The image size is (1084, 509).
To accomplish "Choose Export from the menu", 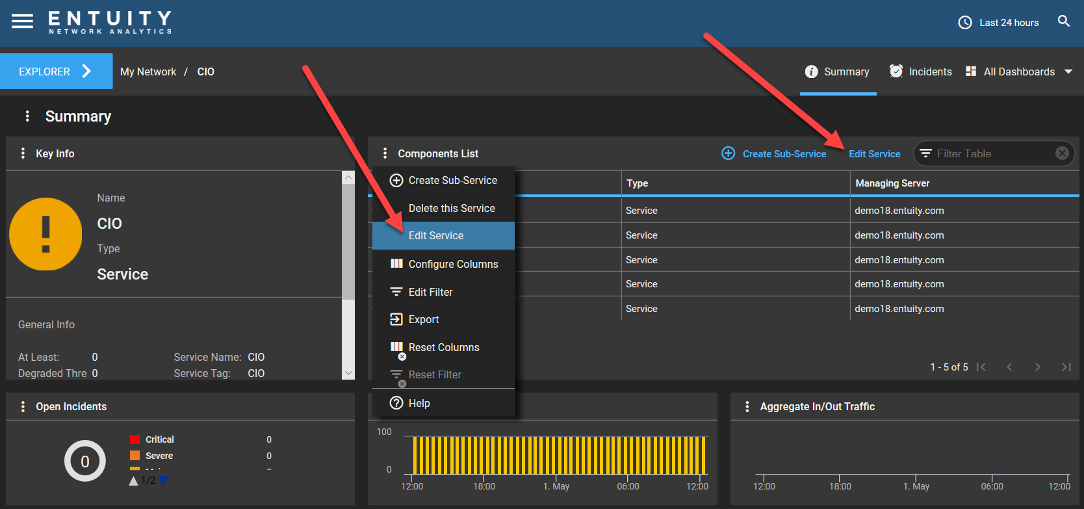I will 443,319.
